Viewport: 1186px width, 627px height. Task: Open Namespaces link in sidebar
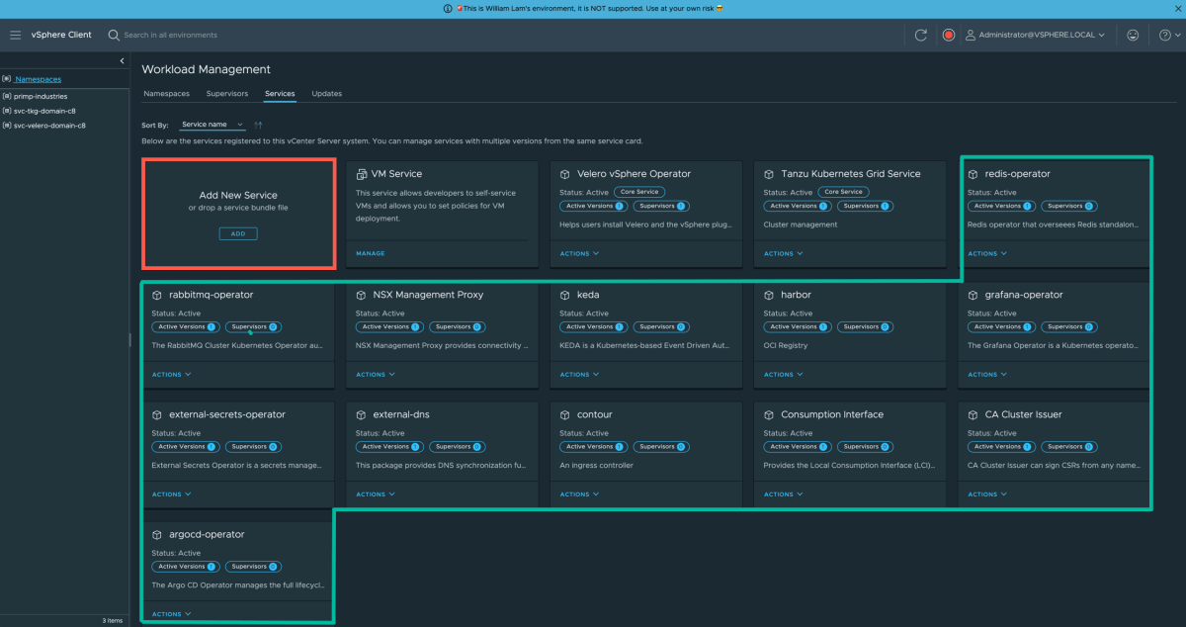(x=38, y=79)
